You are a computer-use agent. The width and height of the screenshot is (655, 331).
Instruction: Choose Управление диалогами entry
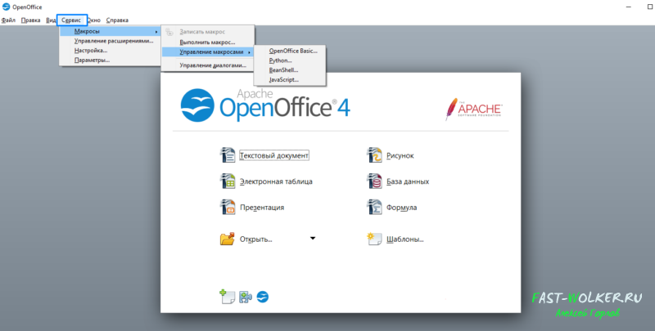208,65
